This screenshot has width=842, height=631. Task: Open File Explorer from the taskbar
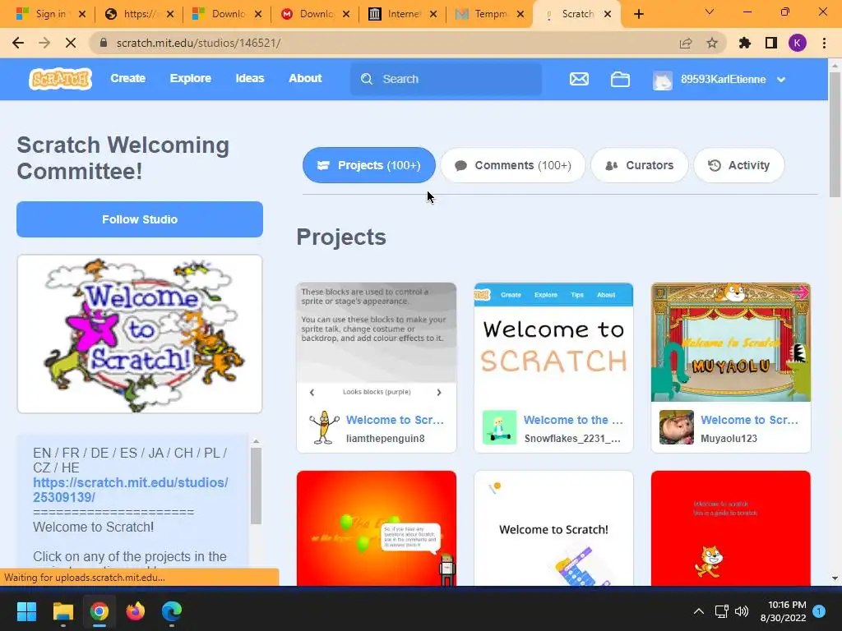pyautogui.click(x=62, y=611)
